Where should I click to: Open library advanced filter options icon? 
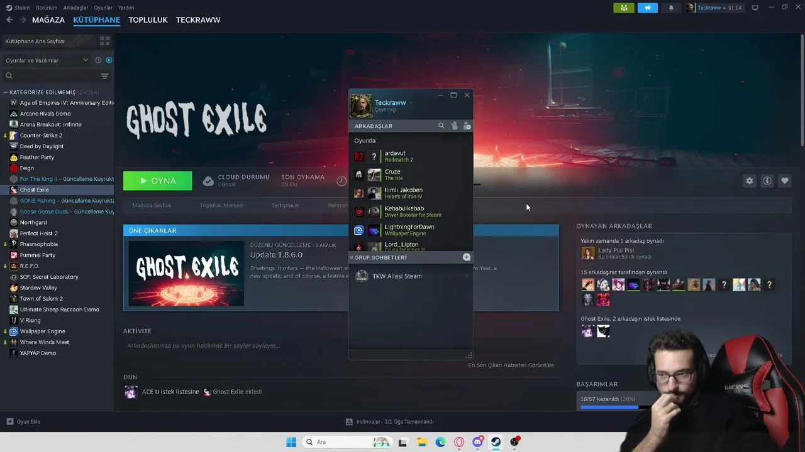click(105, 76)
